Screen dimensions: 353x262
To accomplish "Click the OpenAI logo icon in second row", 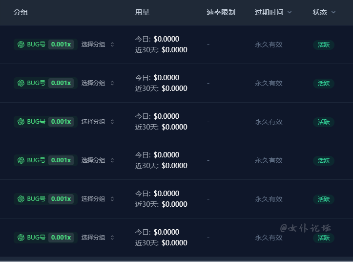I will (21, 83).
